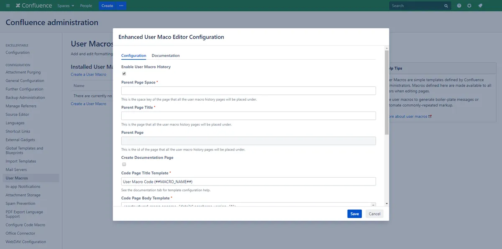
Task: Open the administration gear icon
Action: coord(469,6)
